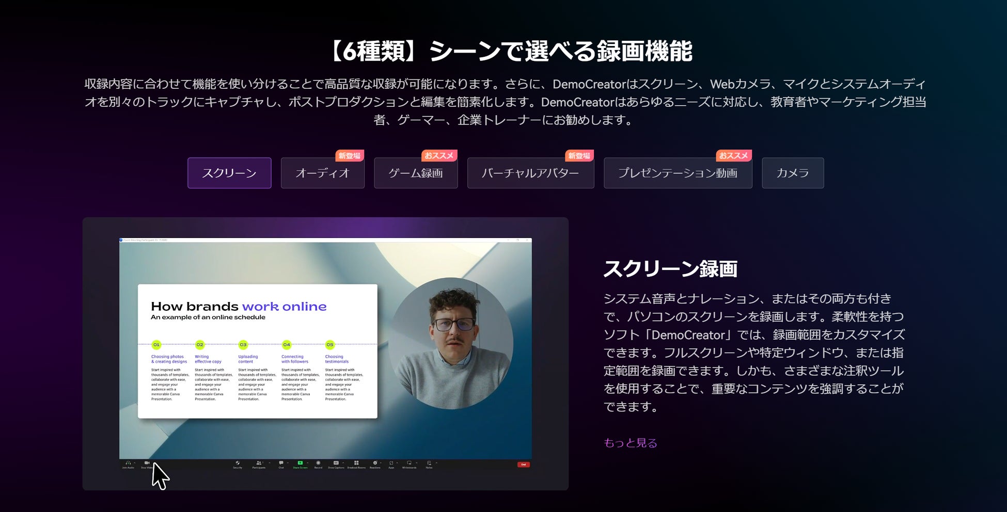
Task: Expand the caret next to Reactions
Action: click(x=382, y=463)
